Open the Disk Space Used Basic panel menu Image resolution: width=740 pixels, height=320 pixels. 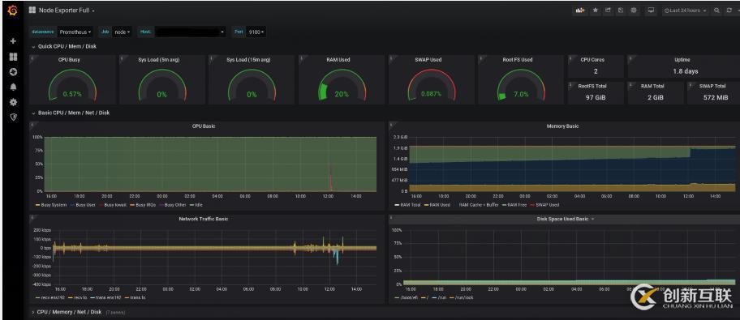point(566,219)
